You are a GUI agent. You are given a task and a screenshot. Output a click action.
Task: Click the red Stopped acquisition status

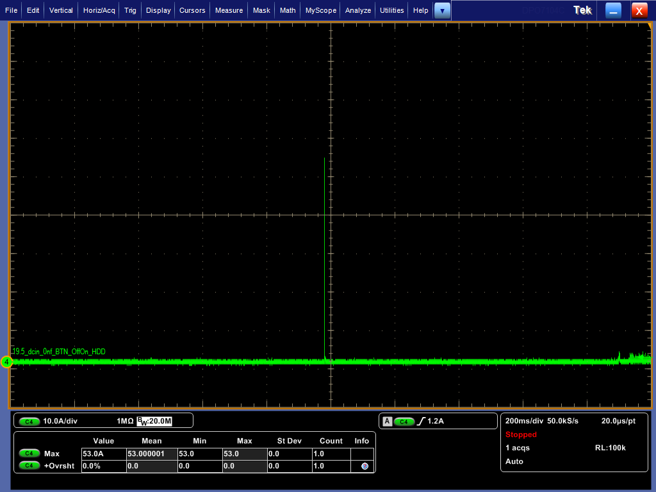point(521,434)
